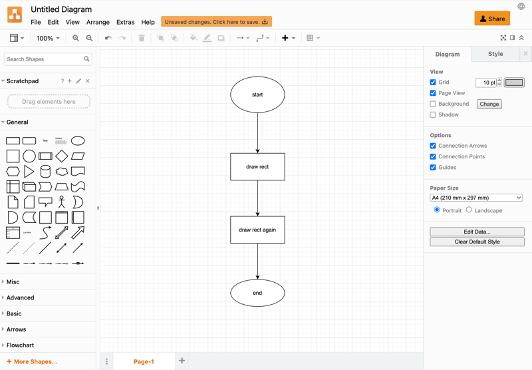
Task: Select the Portrait radio button
Action: (437, 210)
